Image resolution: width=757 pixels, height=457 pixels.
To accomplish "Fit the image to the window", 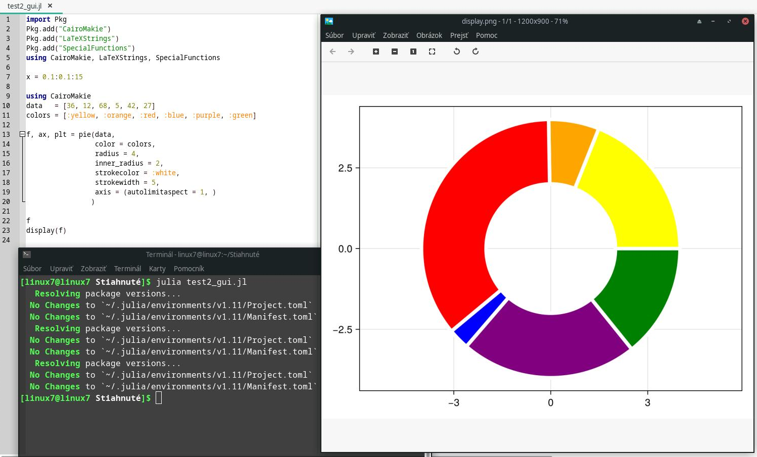I will pos(432,52).
